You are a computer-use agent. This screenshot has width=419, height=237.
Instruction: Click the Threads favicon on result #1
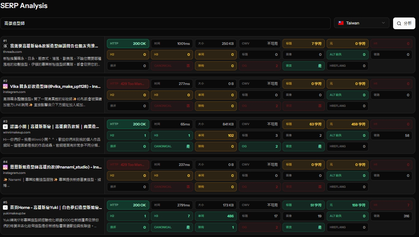tap(5, 46)
